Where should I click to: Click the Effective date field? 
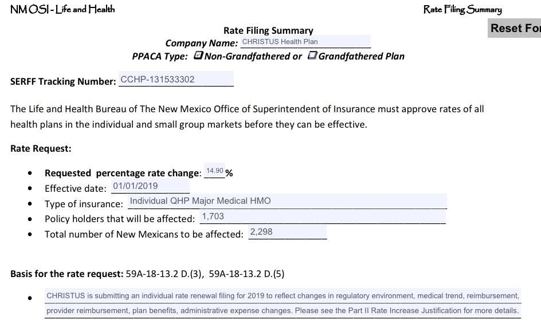pyautogui.click(x=150, y=186)
